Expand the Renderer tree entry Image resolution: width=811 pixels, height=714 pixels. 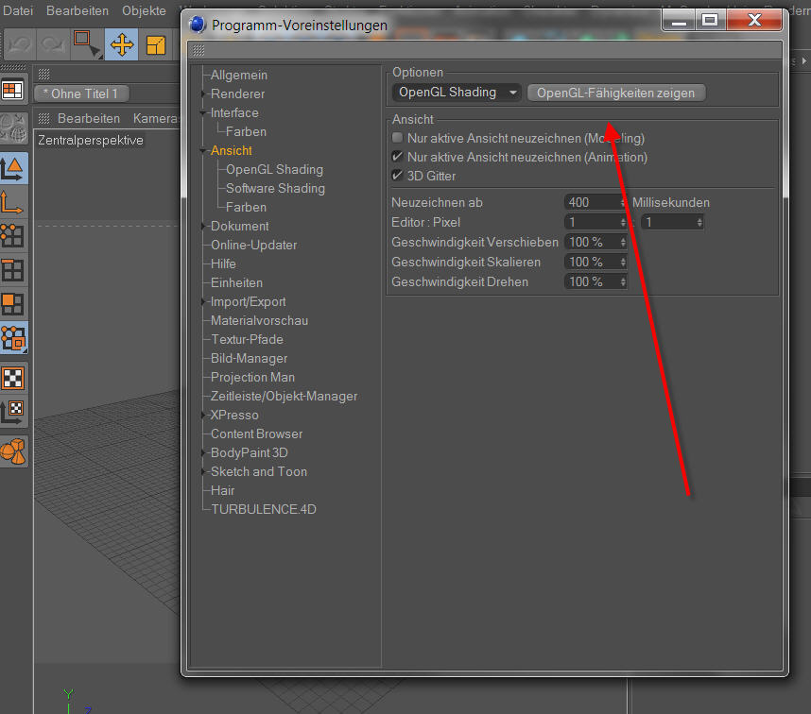coord(202,93)
